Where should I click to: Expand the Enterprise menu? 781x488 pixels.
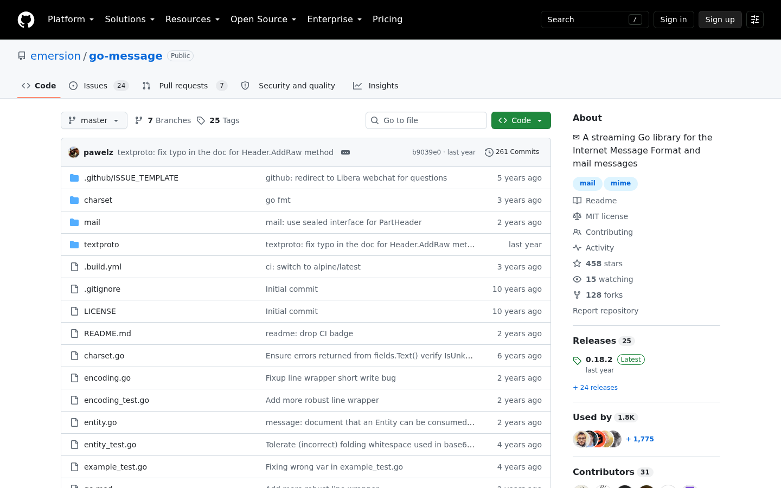tap(334, 20)
